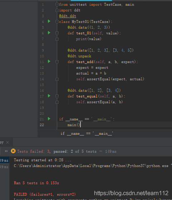
Task: Place cursor on 'actual = a + b' line
Action: click(x=91, y=73)
